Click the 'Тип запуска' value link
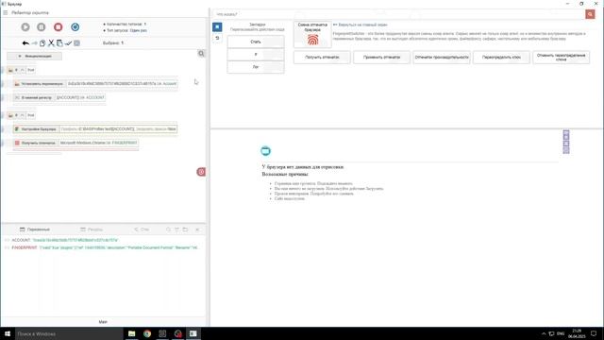The height and width of the screenshot is (340, 604). point(139,30)
